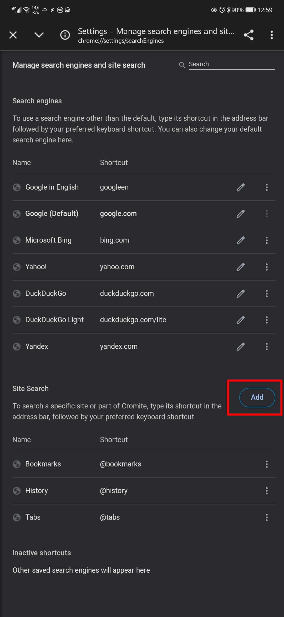Screen dimensions: 284x617
Task: Edit the Google (Default) search engine
Action: point(240,214)
